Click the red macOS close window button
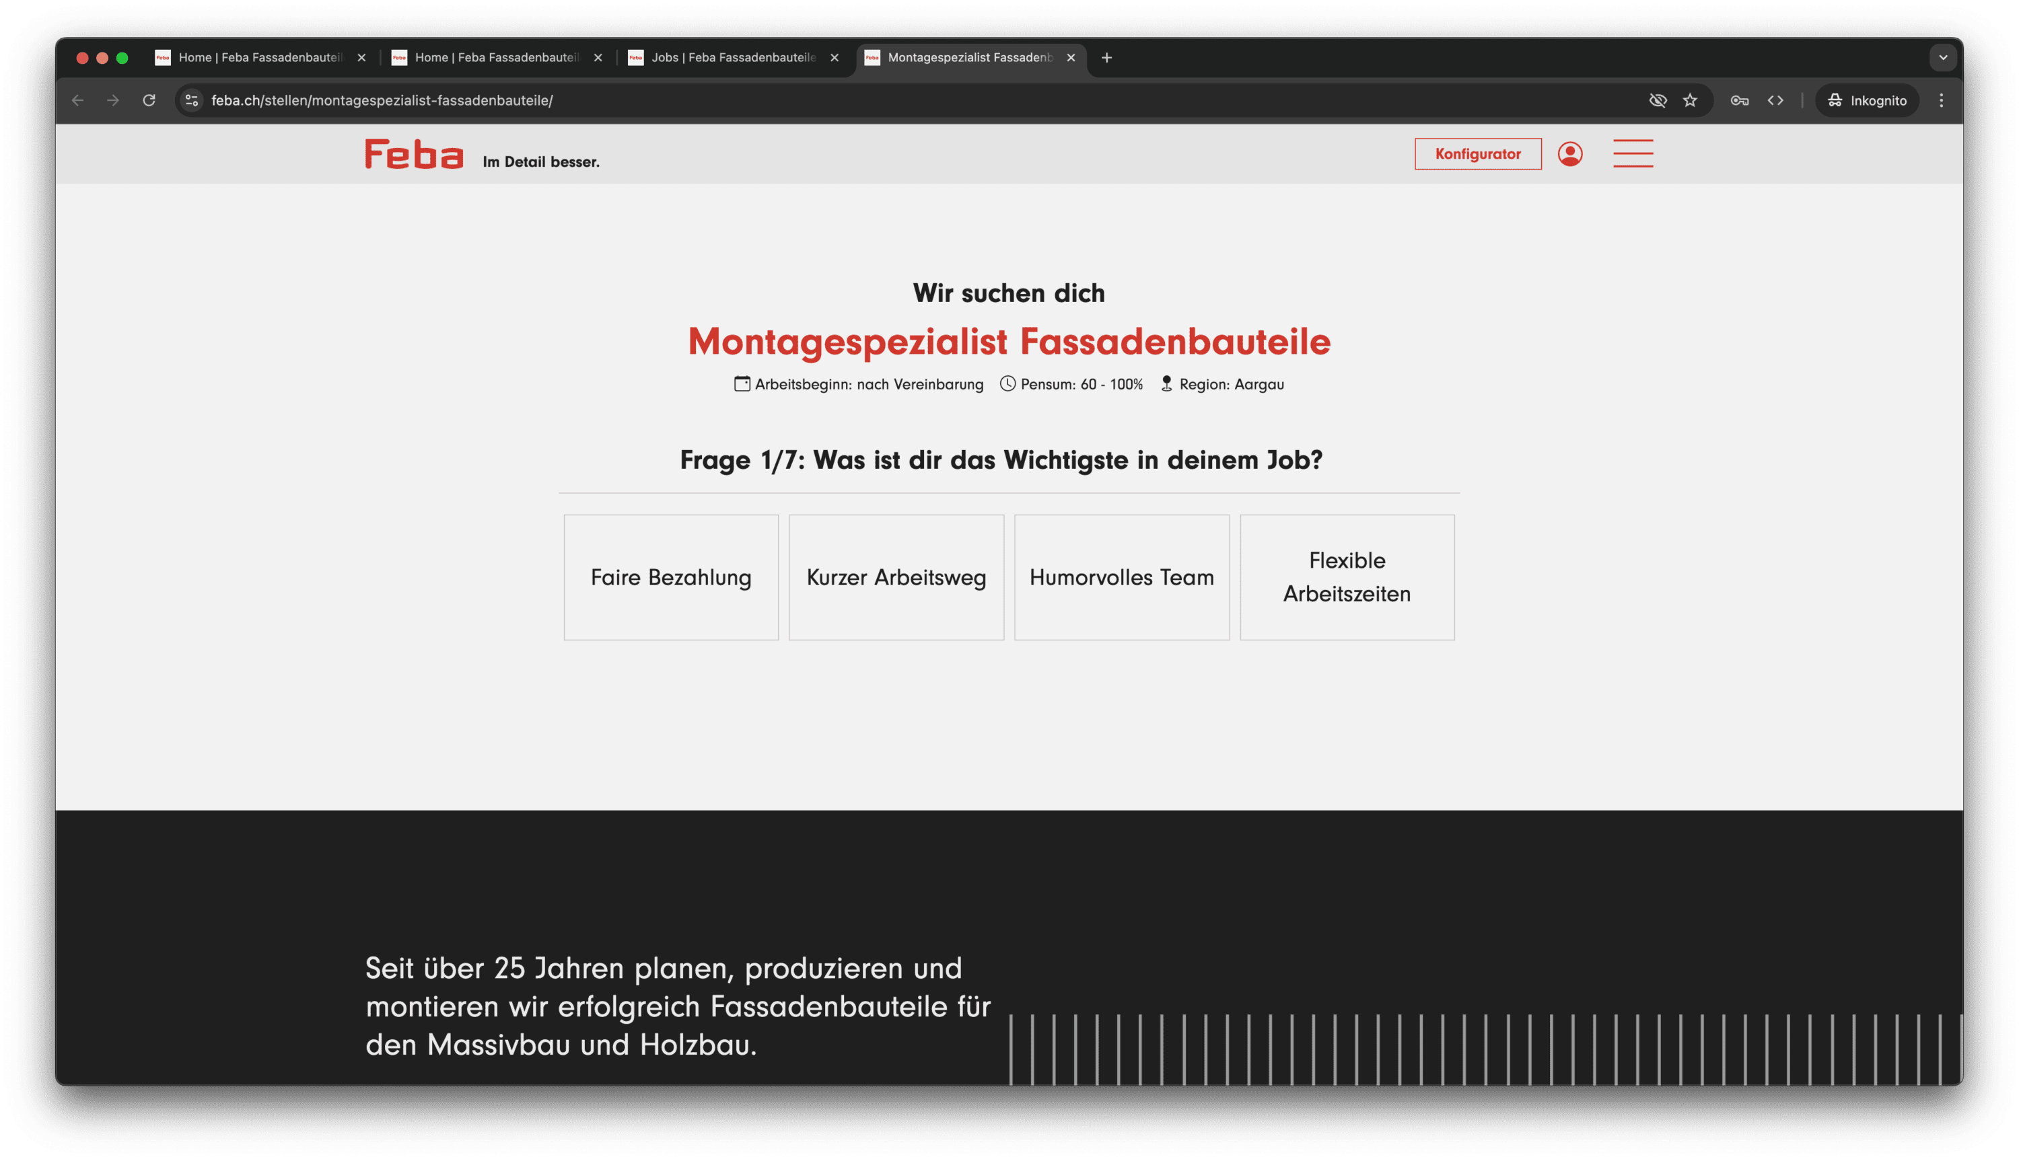This screenshot has height=1159, width=2019. (82, 58)
